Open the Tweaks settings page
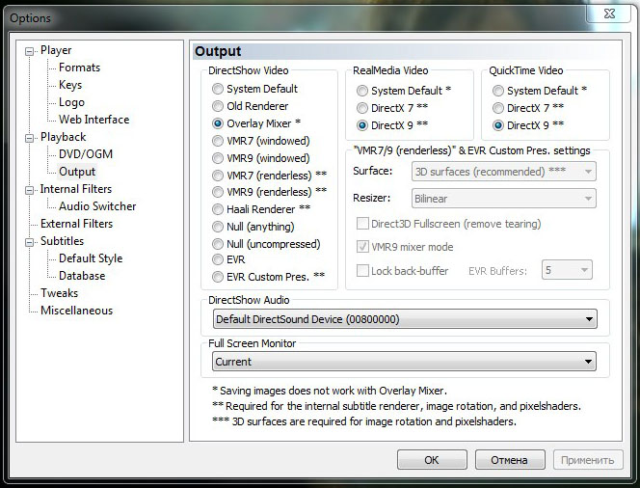The image size is (640, 488). tap(59, 293)
